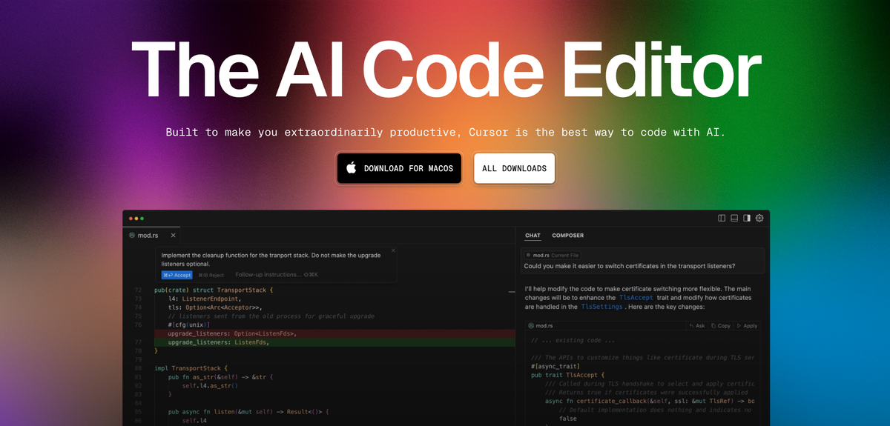890x426 pixels.
Task: Click line number 80 in the gutter
Action: point(138,368)
